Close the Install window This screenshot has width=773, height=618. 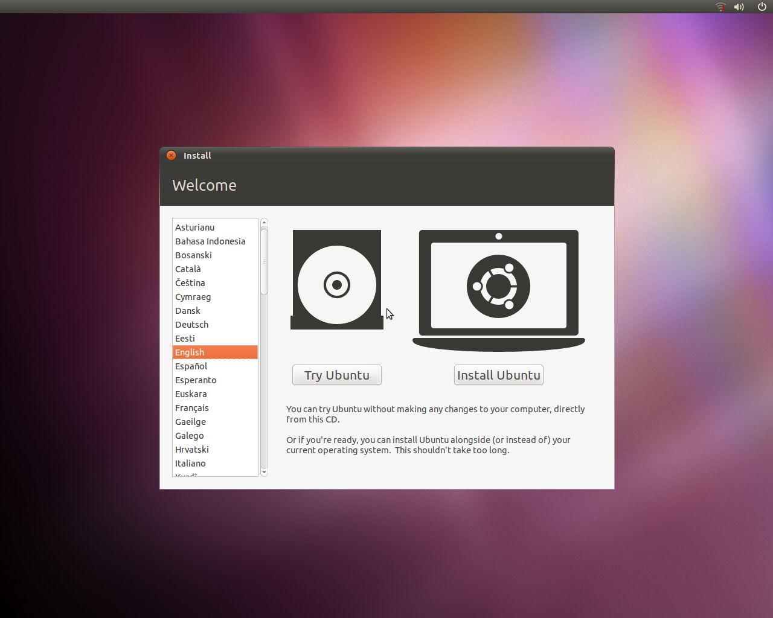[172, 155]
